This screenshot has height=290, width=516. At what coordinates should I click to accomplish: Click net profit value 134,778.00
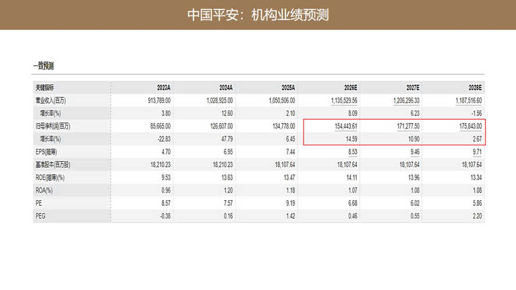(284, 126)
